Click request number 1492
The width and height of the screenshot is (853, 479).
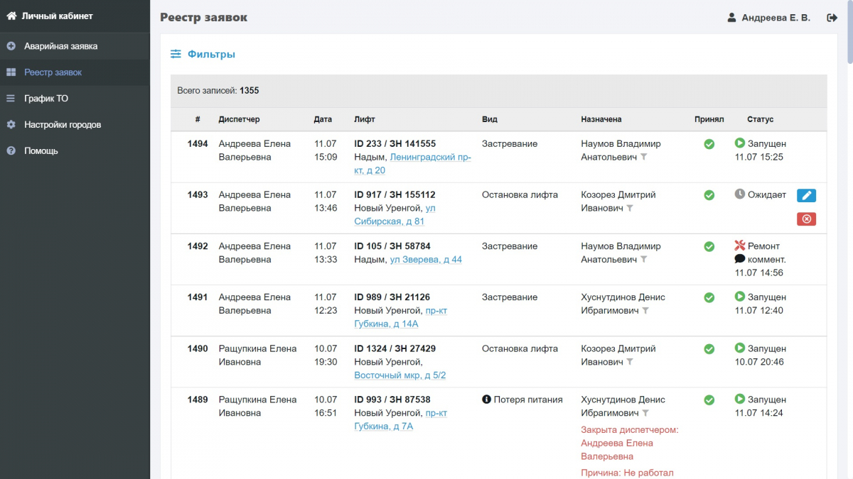[x=198, y=246]
